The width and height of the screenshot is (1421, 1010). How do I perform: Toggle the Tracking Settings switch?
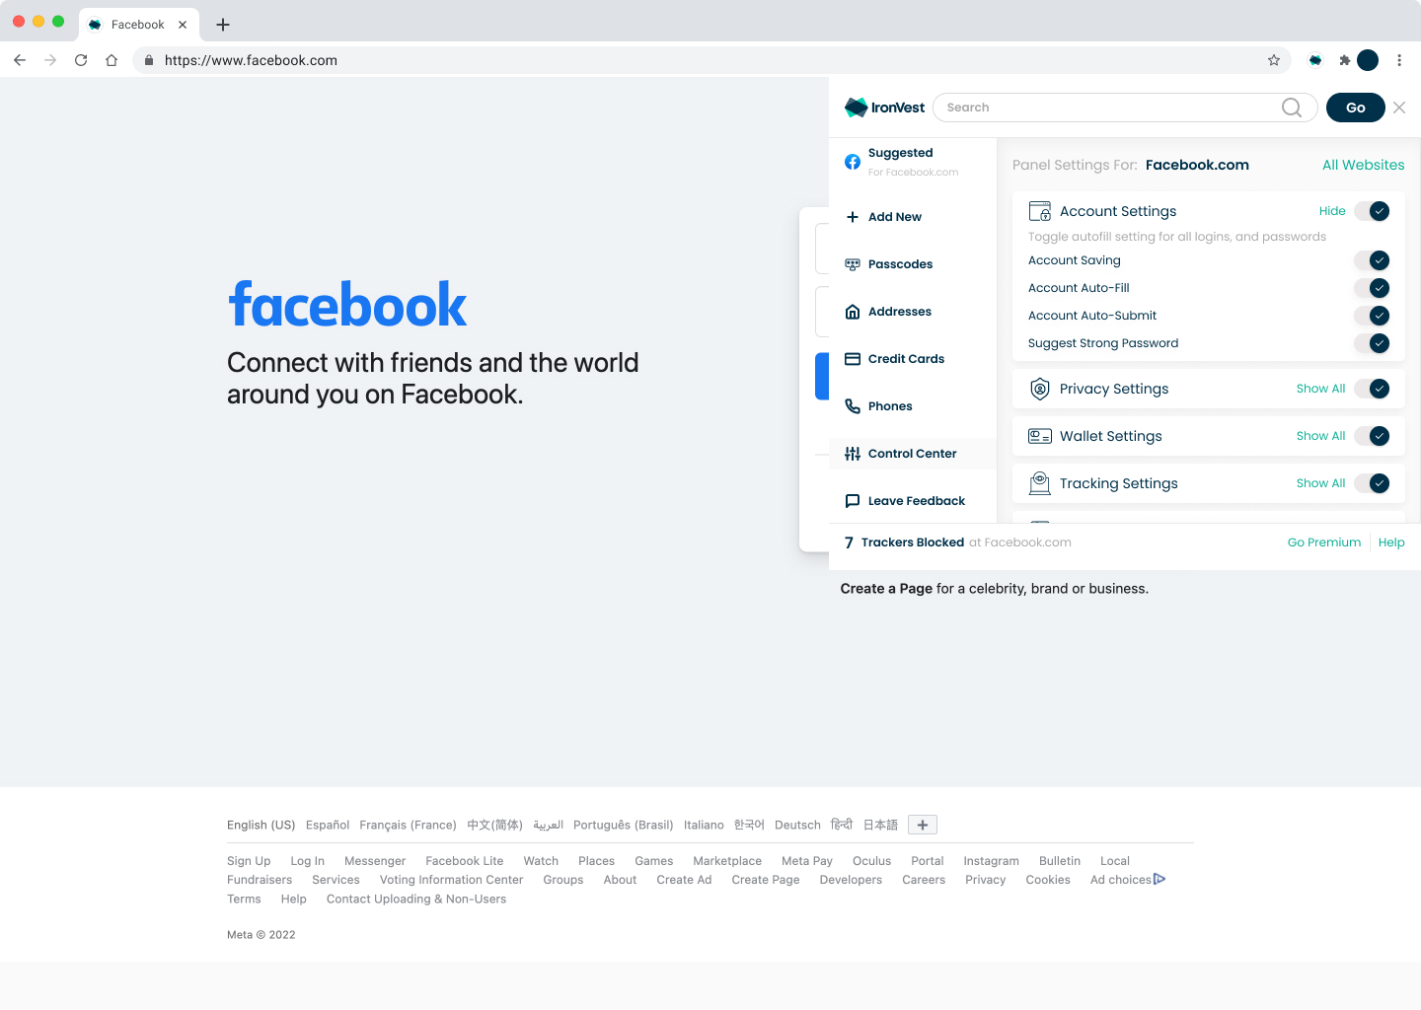point(1372,483)
